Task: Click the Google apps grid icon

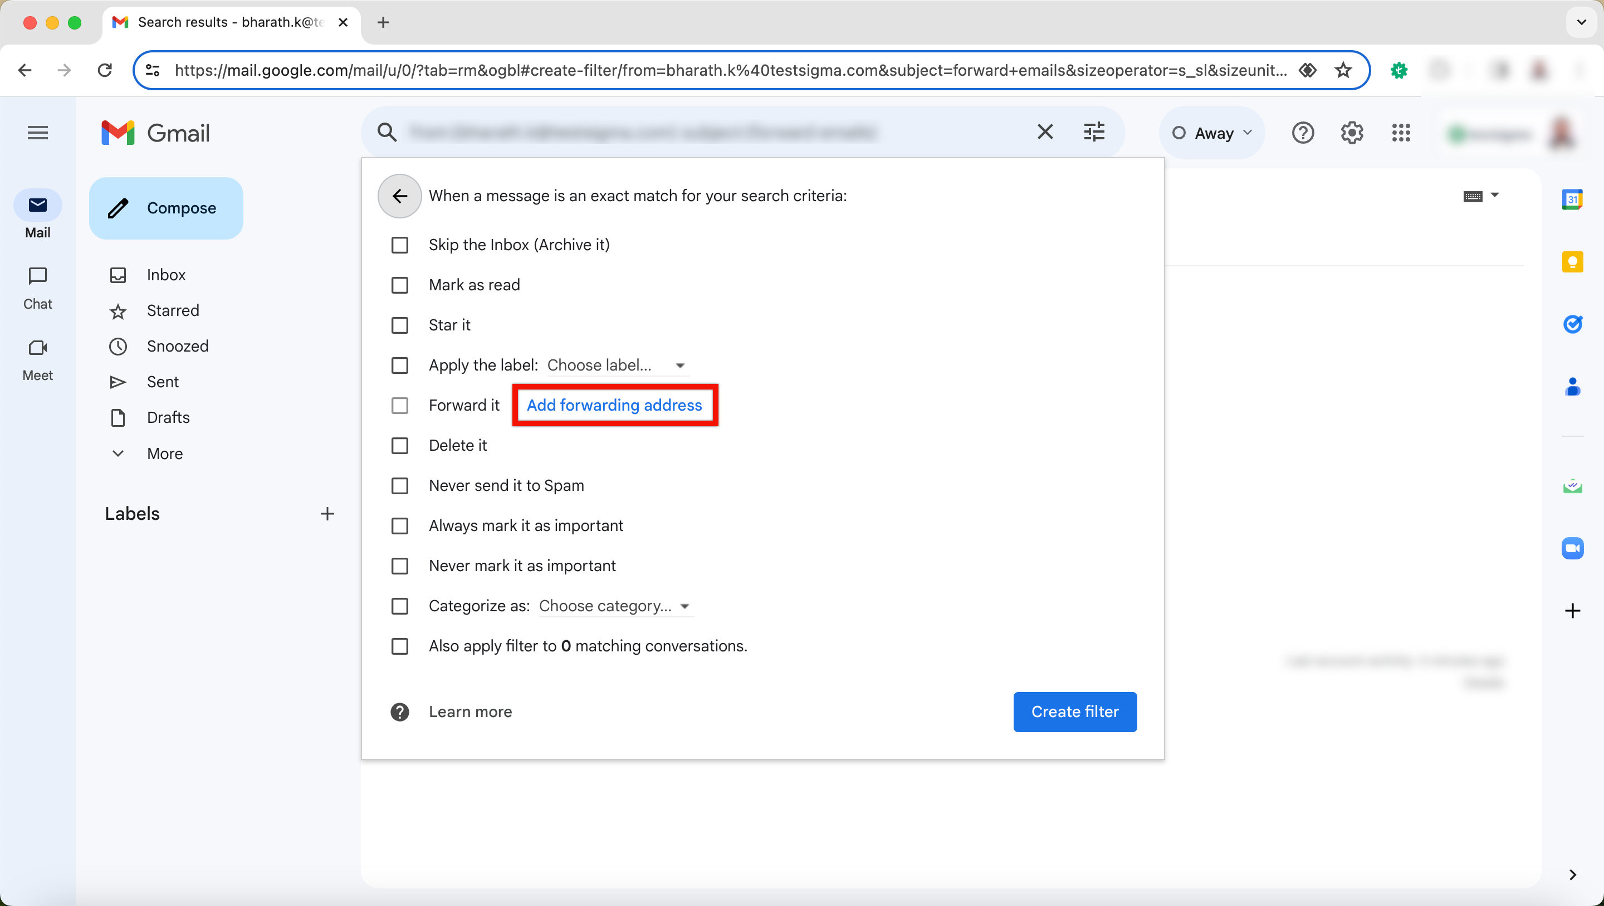Action: [x=1401, y=132]
